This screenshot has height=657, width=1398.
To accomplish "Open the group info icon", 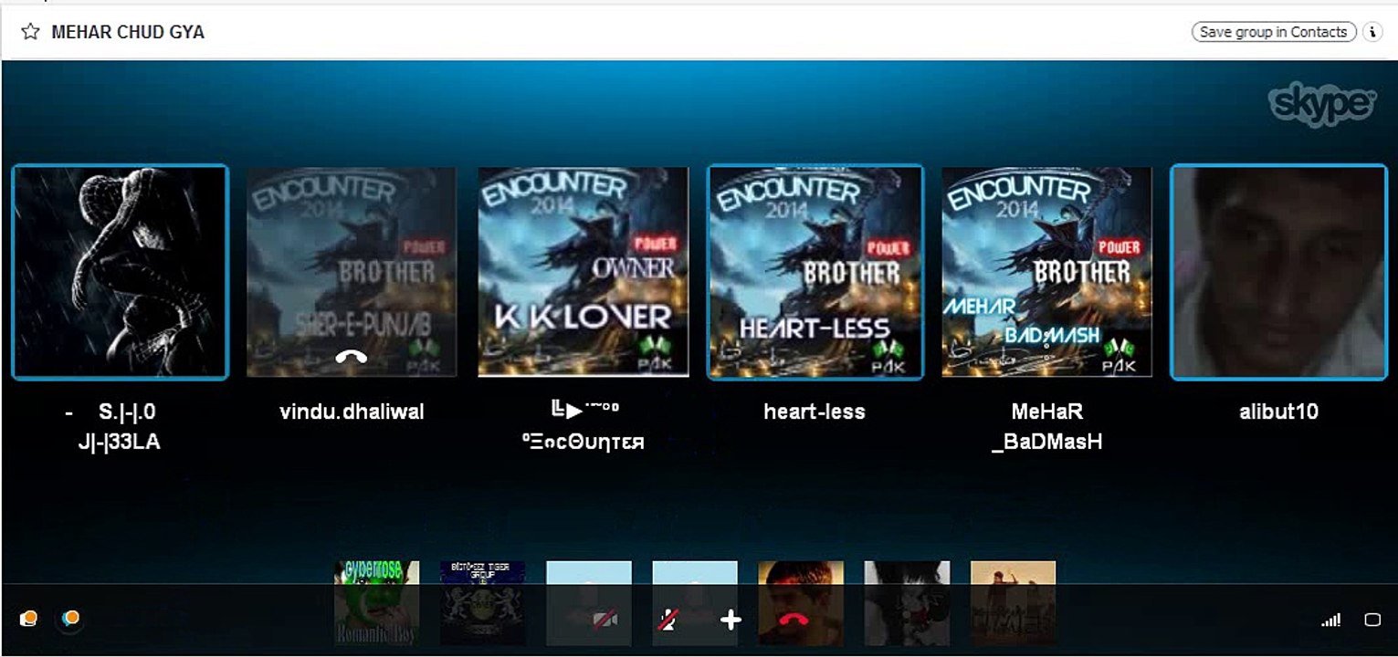I will [x=1372, y=32].
